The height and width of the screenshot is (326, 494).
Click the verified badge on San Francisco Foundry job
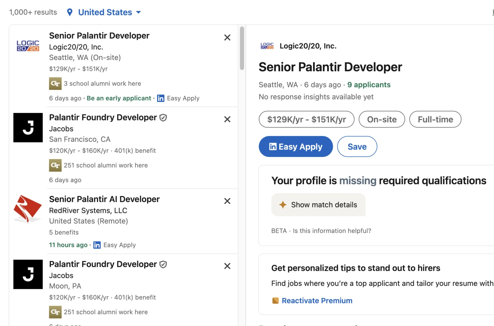[163, 118]
